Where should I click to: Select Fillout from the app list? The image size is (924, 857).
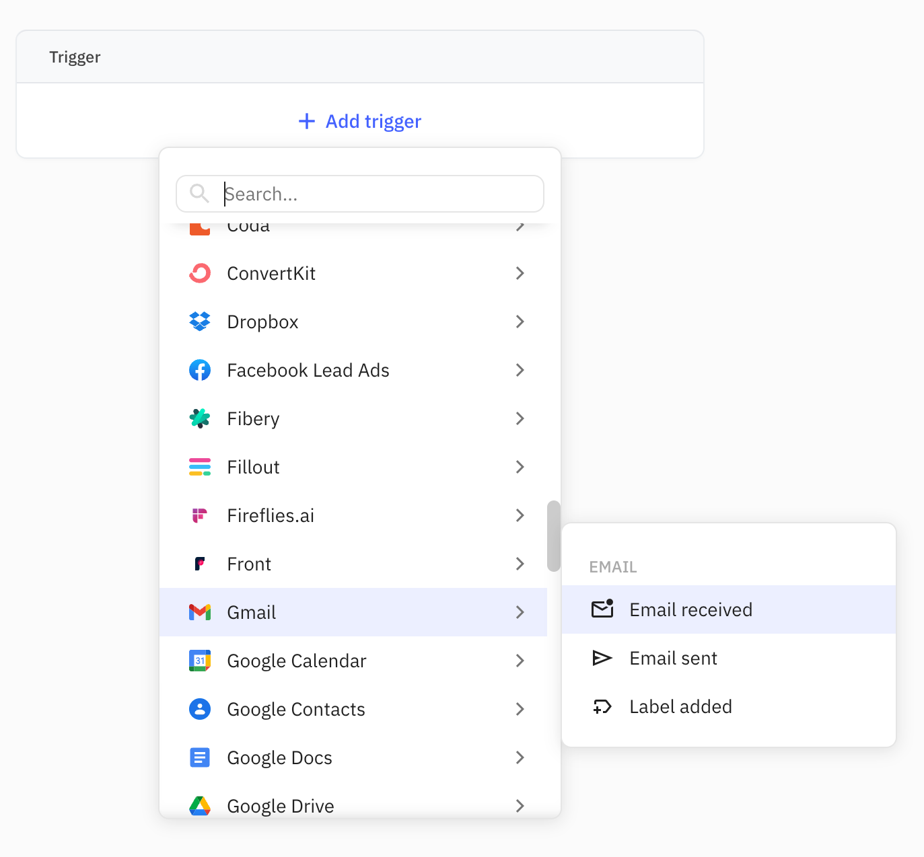(x=353, y=467)
